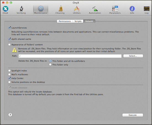Viewport: 152px width, 125px height.
Task: Open the Utilities toolbar icon
Action: (x=77, y=10)
